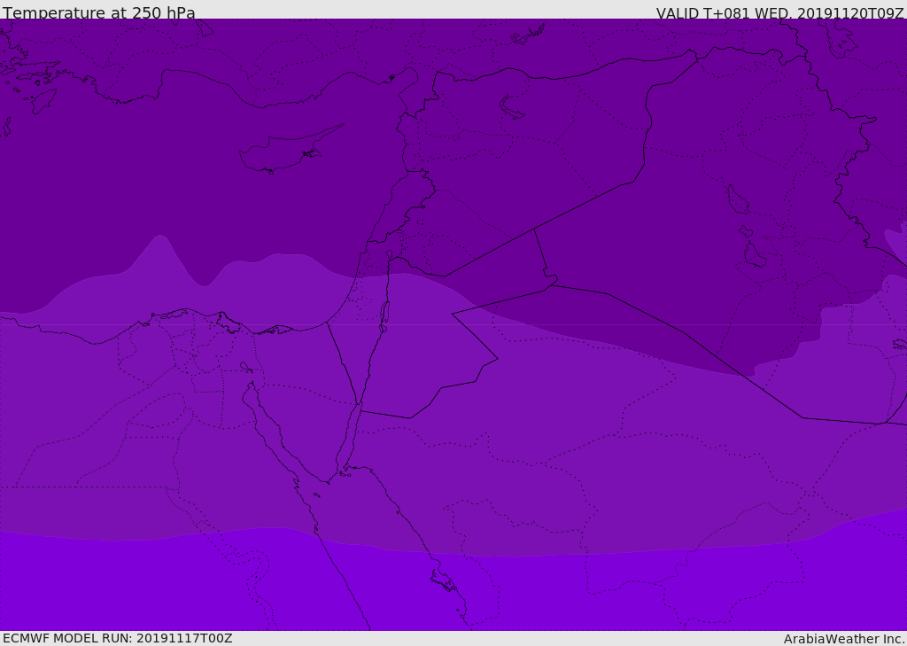
Task: Click the 'ArabiaWeather Inc.' credit text
Action: pyautogui.click(x=843, y=639)
